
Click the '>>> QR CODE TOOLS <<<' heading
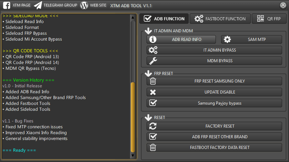30,51
